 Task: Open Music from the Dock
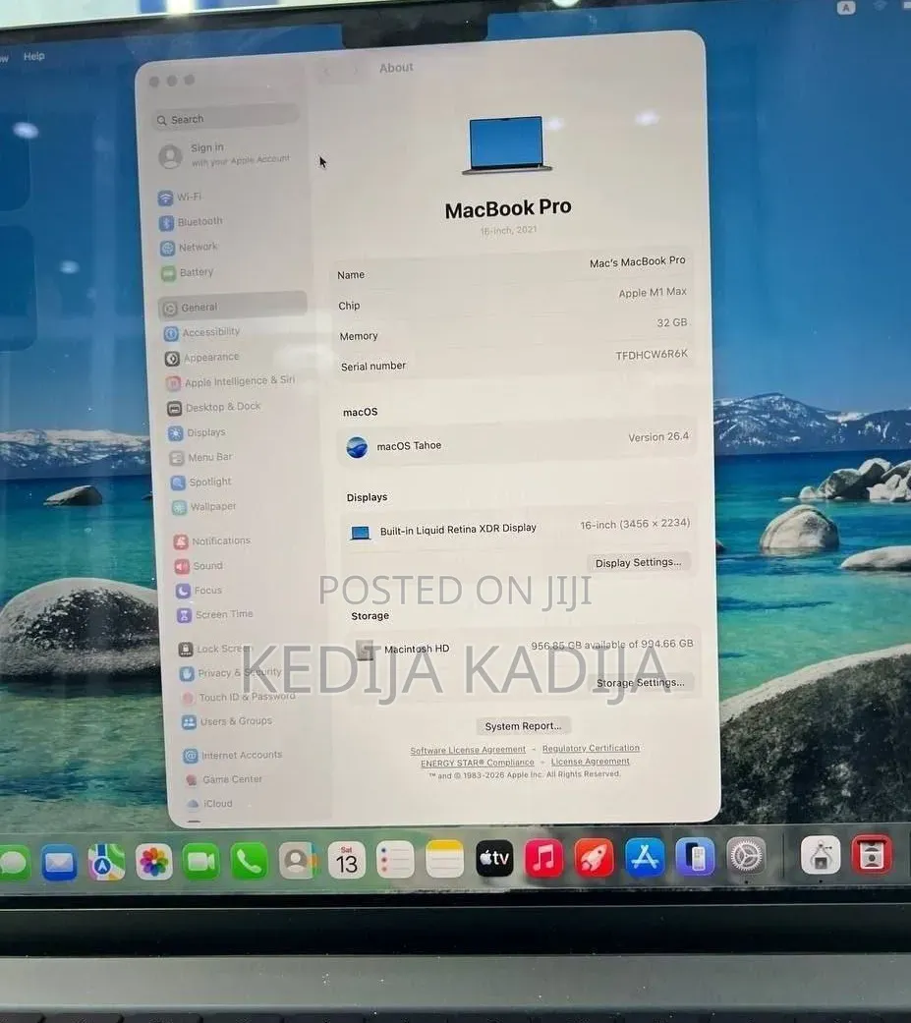[x=543, y=857]
